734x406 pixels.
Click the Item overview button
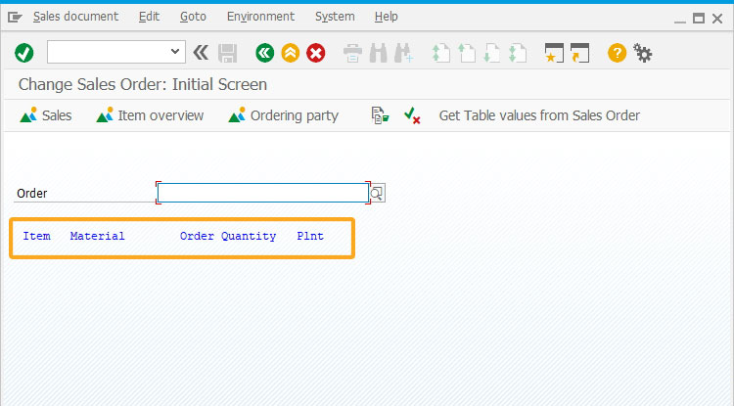tap(150, 115)
